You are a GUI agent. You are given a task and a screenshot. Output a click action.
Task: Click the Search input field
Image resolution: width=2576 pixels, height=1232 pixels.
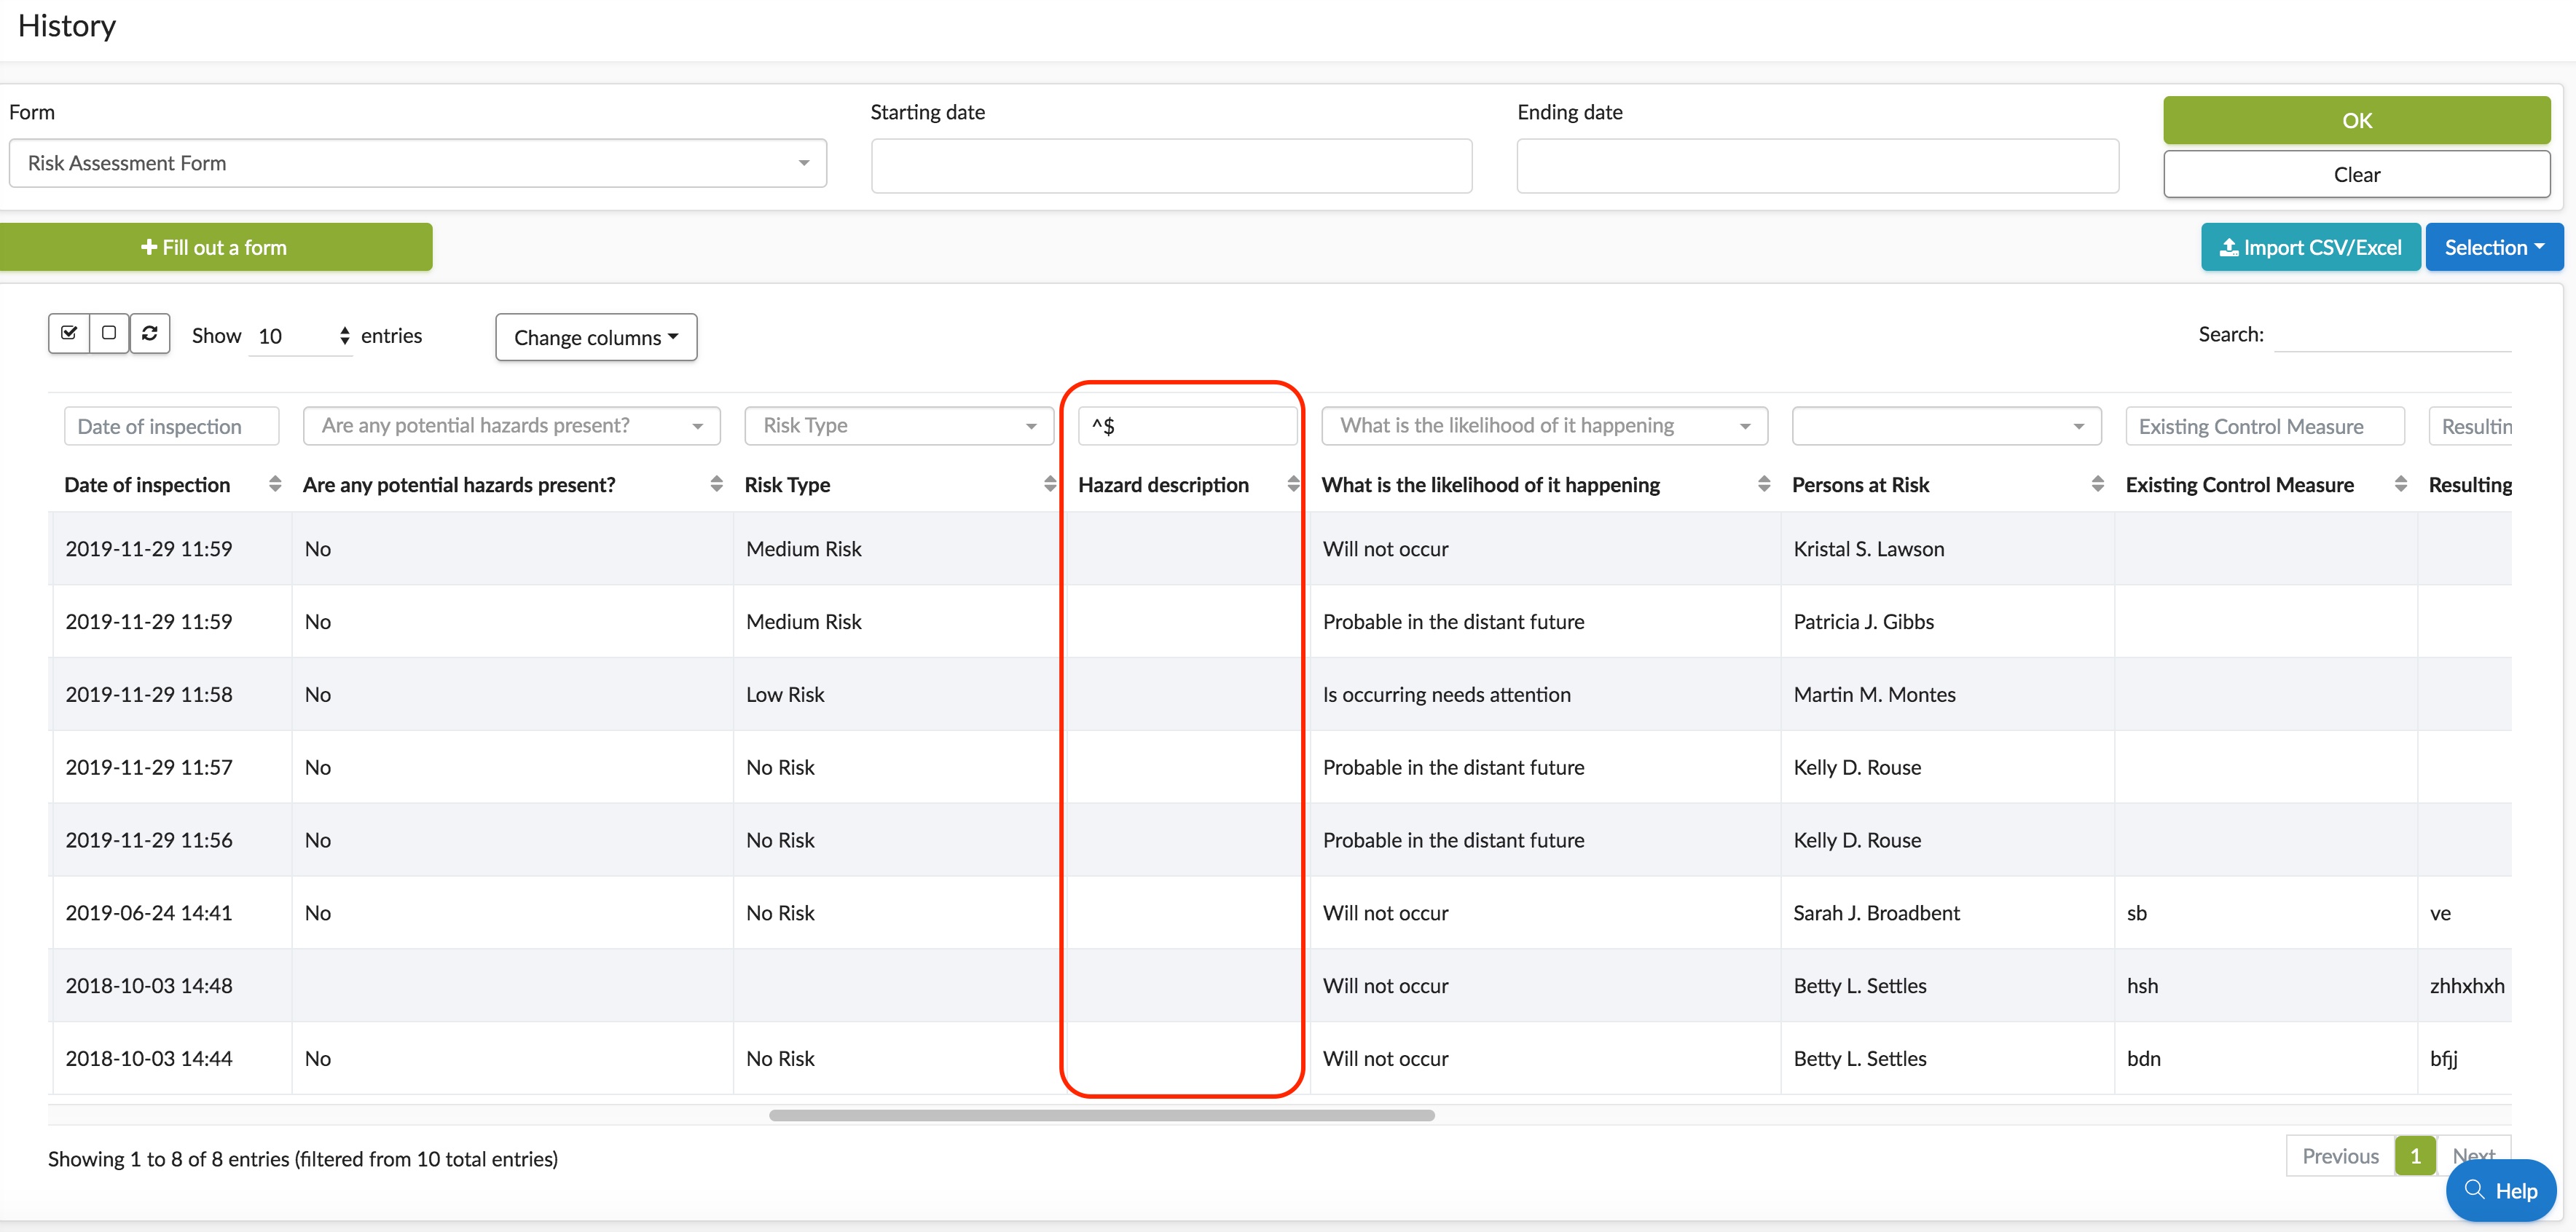click(x=2392, y=335)
